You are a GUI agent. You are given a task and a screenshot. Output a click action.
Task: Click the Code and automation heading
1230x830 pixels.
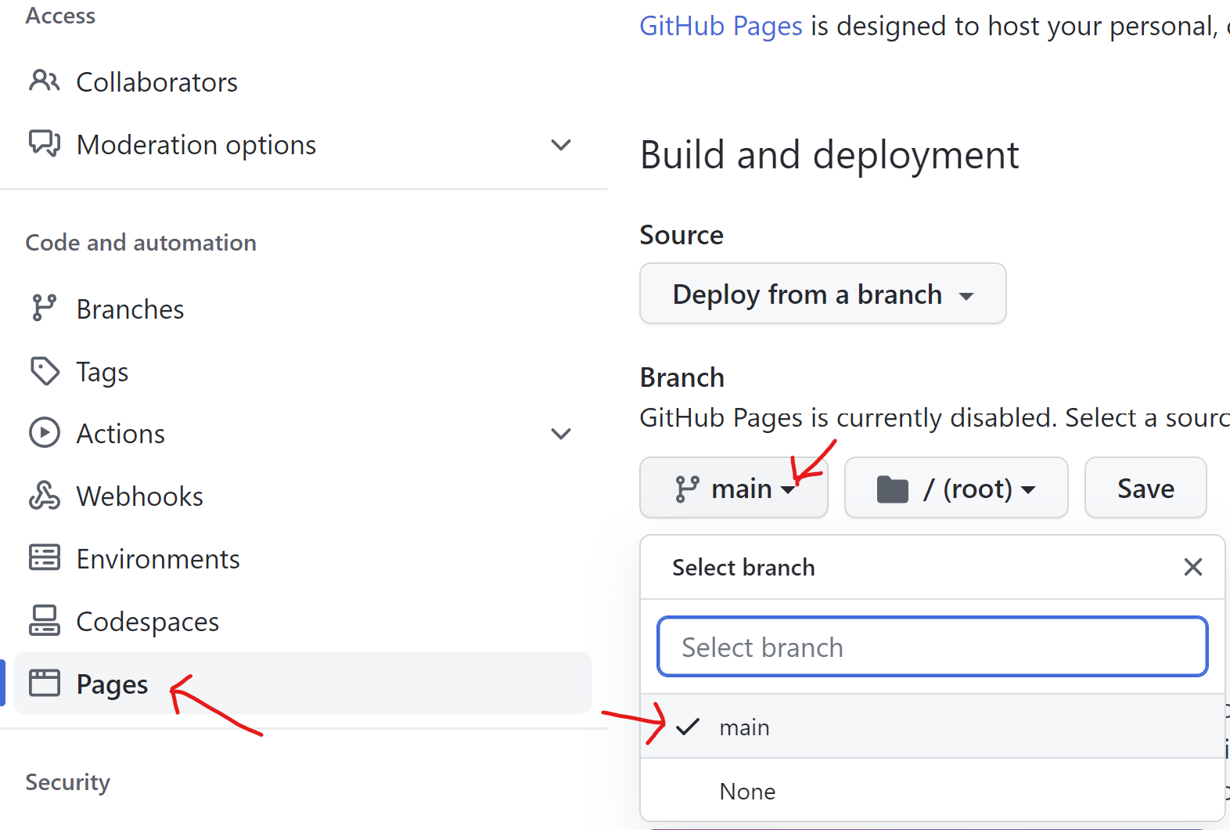(x=141, y=243)
